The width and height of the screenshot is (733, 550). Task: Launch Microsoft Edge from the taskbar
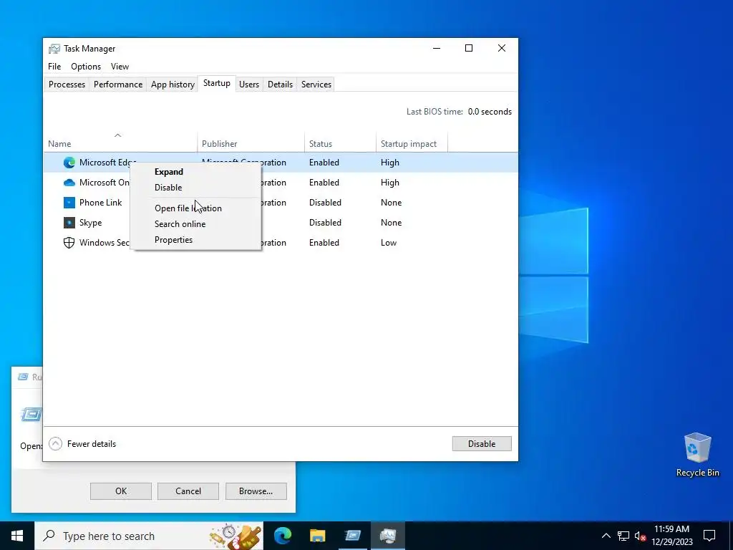(283, 536)
